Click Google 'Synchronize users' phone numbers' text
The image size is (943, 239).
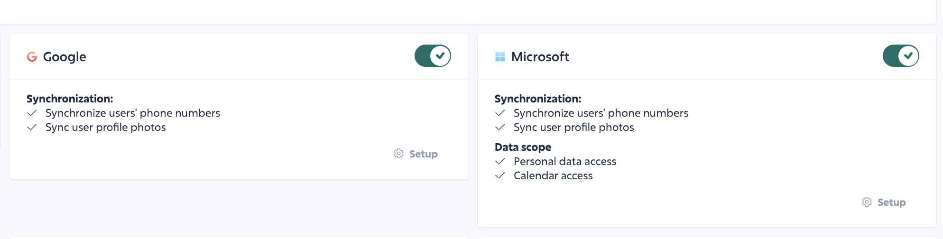point(133,113)
